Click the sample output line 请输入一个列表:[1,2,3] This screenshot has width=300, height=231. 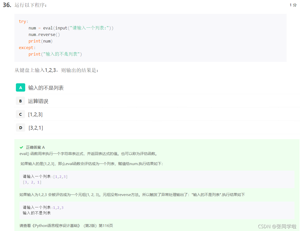[x=45, y=177]
